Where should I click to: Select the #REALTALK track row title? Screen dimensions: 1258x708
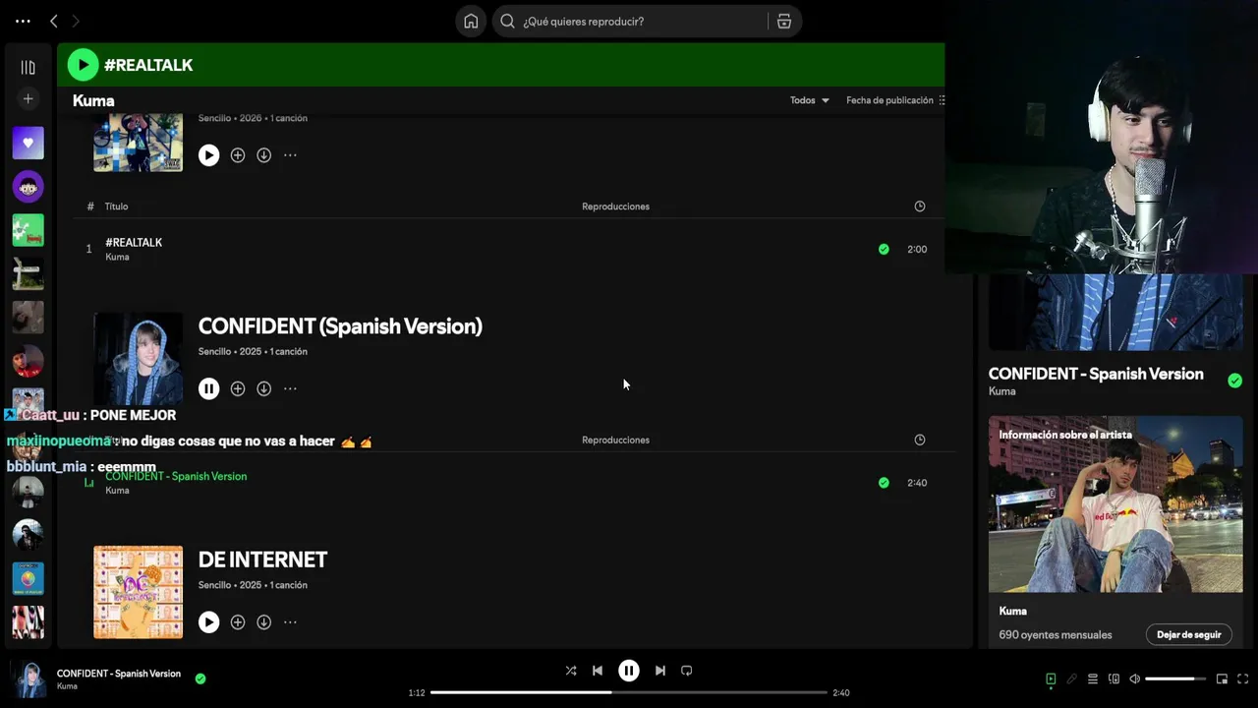(134, 243)
